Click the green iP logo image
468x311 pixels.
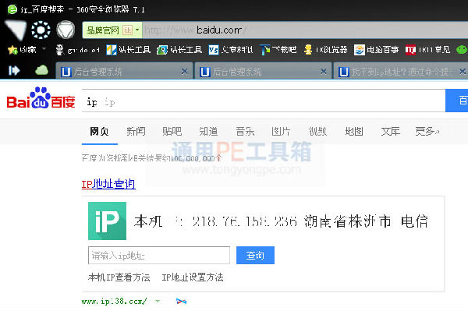tap(107, 221)
